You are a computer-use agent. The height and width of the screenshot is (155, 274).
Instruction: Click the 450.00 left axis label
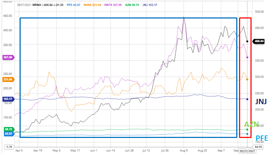coord(7,16)
